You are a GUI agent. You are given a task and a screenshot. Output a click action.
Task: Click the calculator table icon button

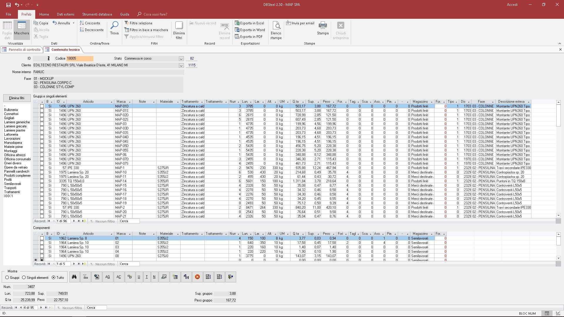[97, 277]
